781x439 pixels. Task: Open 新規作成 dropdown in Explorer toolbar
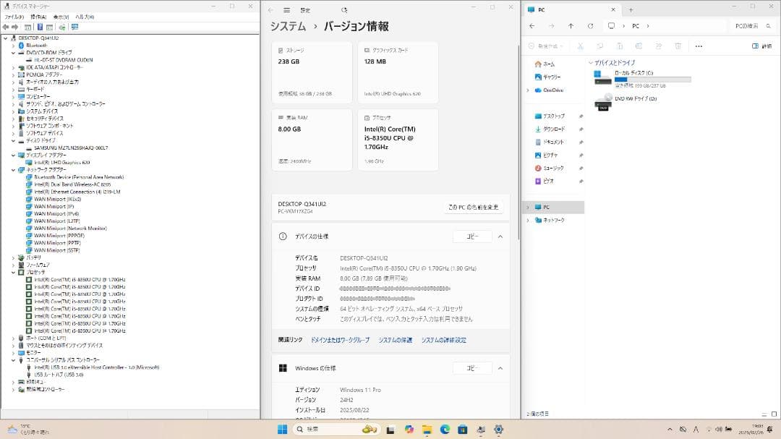[x=545, y=46]
